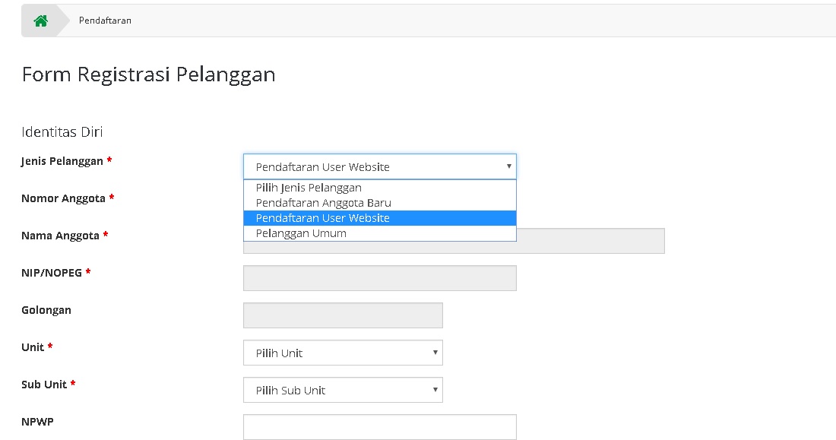Select highlighted 'Pendaftaran User Website' option
Viewport: 836px width, 440px height.
tap(322, 218)
